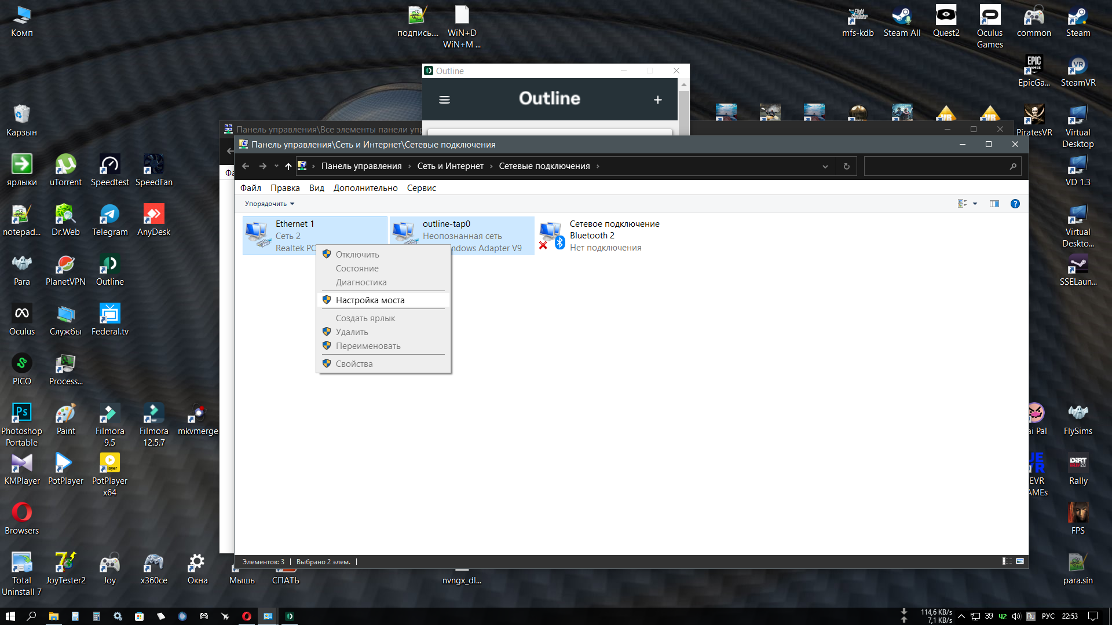Open the Outline hamburger menu
Screen dimensions: 1112x625
pyautogui.click(x=444, y=100)
